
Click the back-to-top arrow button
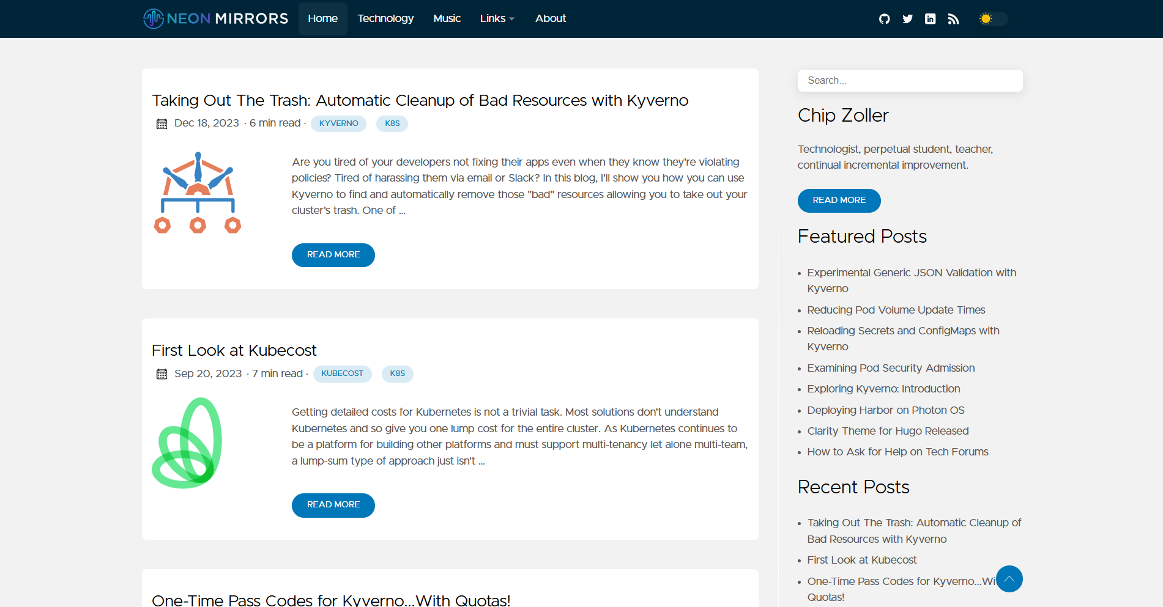tap(1009, 579)
